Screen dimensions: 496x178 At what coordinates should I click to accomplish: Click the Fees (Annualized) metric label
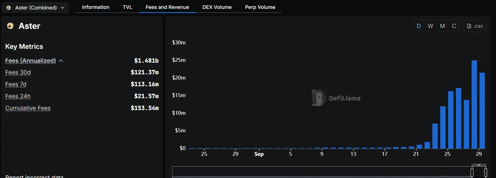point(30,61)
